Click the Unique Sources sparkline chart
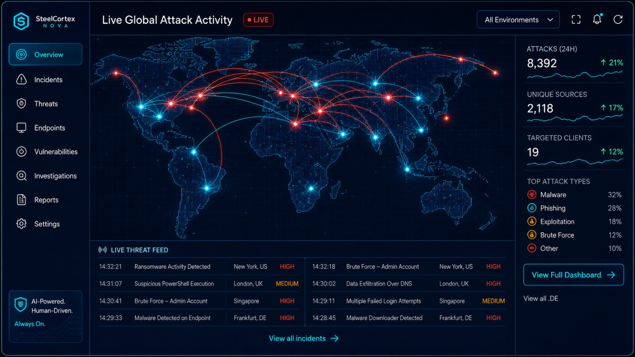Image resolution: width=635 pixels, height=357 pixels. pyautogui.click(x=575, y=119)
